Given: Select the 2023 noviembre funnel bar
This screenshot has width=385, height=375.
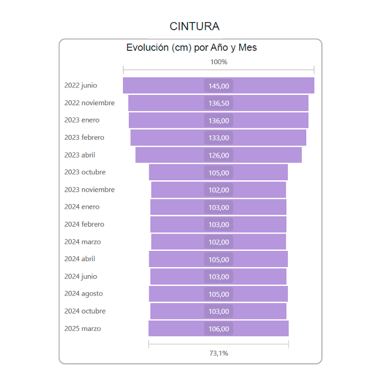Looking at the screenshot, I should click(178, 190).
